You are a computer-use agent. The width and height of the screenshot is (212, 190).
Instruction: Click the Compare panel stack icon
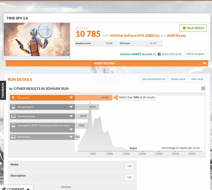tap(4, 189)
